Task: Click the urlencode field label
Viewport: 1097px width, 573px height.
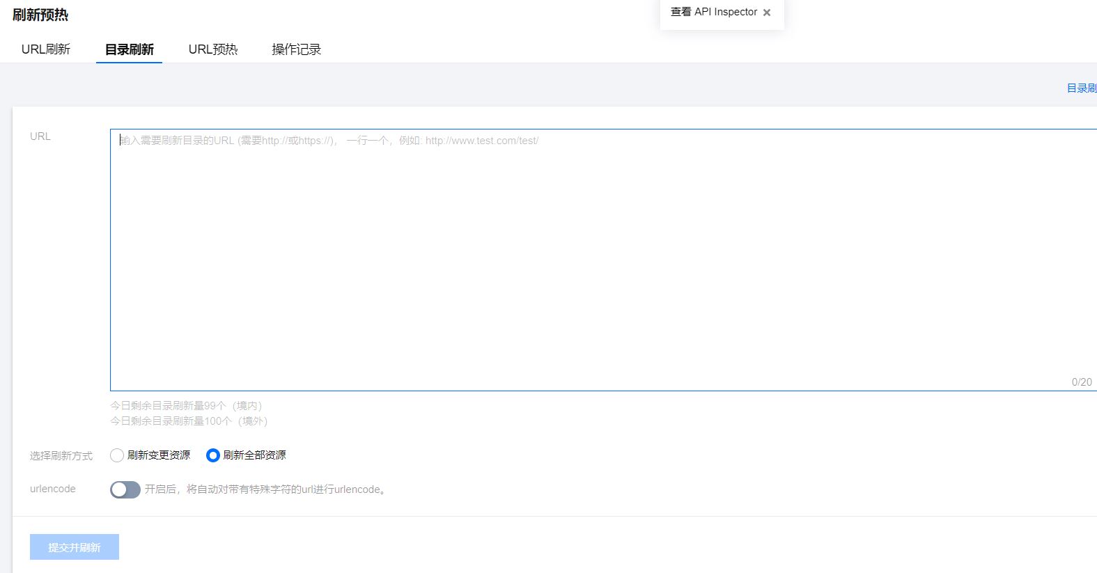Action: pos(53,489)
